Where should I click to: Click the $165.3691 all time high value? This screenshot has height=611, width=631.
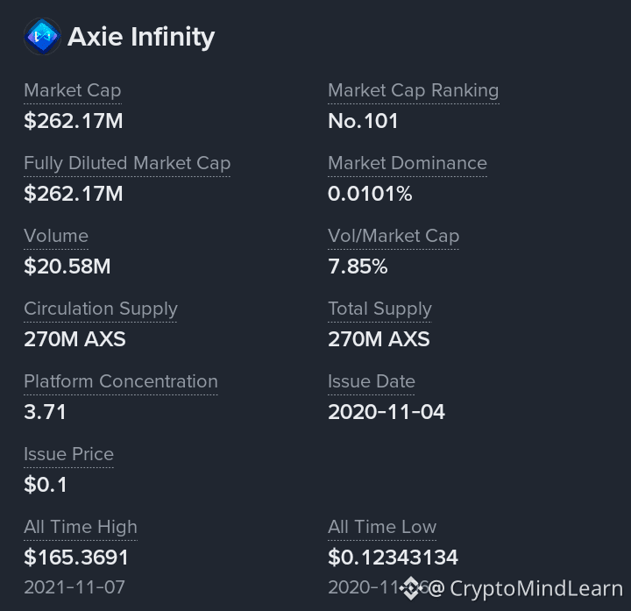pos(76,558)
